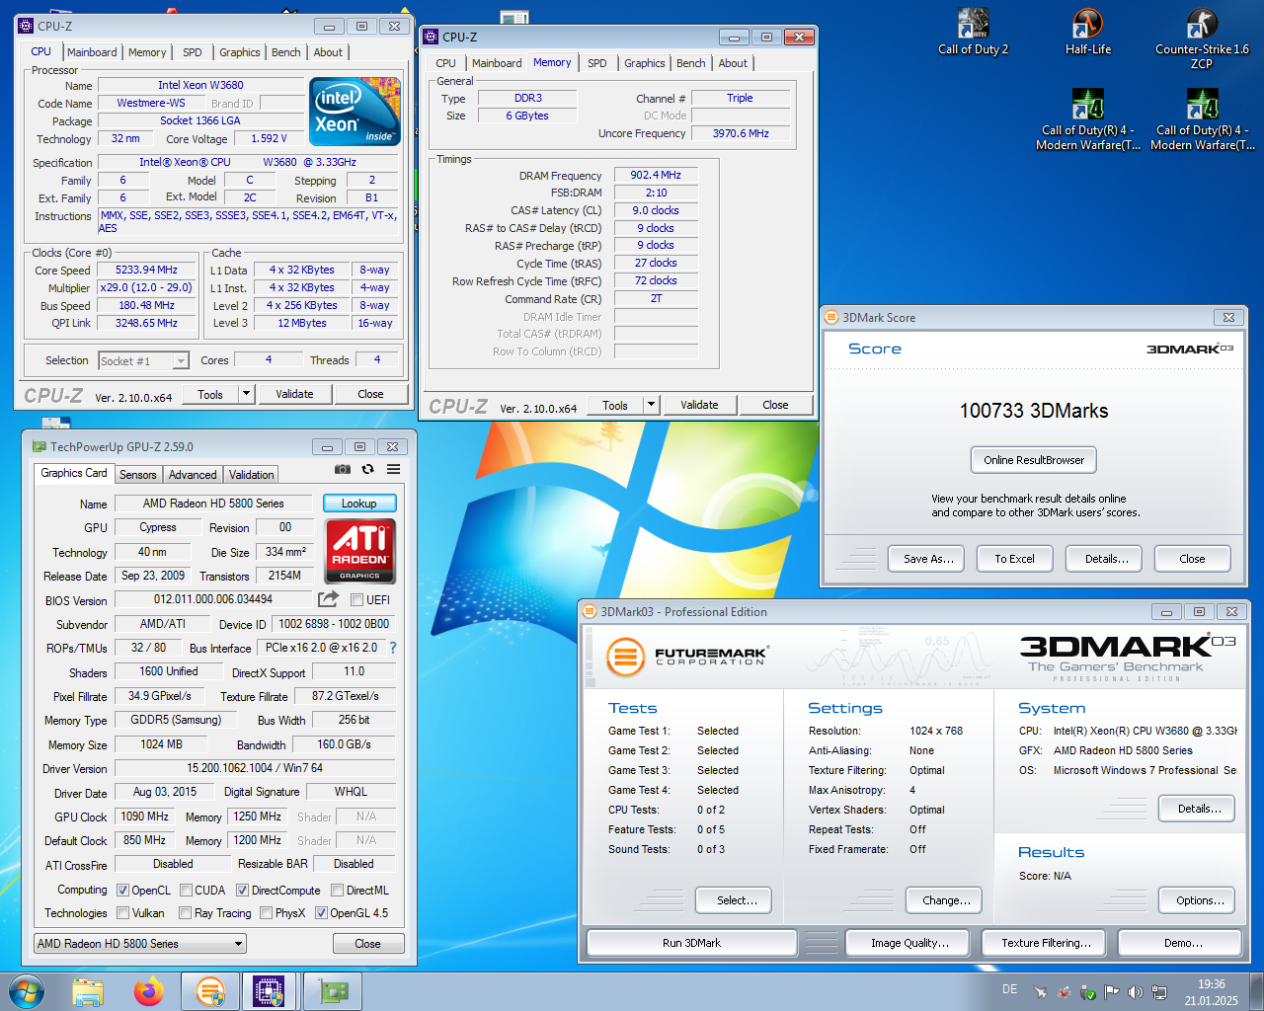This screenshot has width=1264, height=1011.
Task: Click the Online ResultBrowser button
Action: pyautogui.click(x=1034, y=460)
